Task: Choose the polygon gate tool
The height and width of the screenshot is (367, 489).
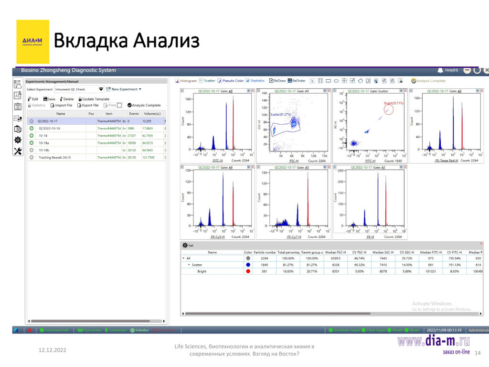Action: point(361,81)
